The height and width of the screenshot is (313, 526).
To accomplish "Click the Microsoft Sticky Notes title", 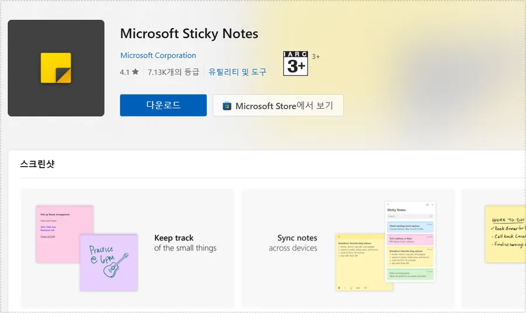I will pyautogui.click(x=189, y=33).
